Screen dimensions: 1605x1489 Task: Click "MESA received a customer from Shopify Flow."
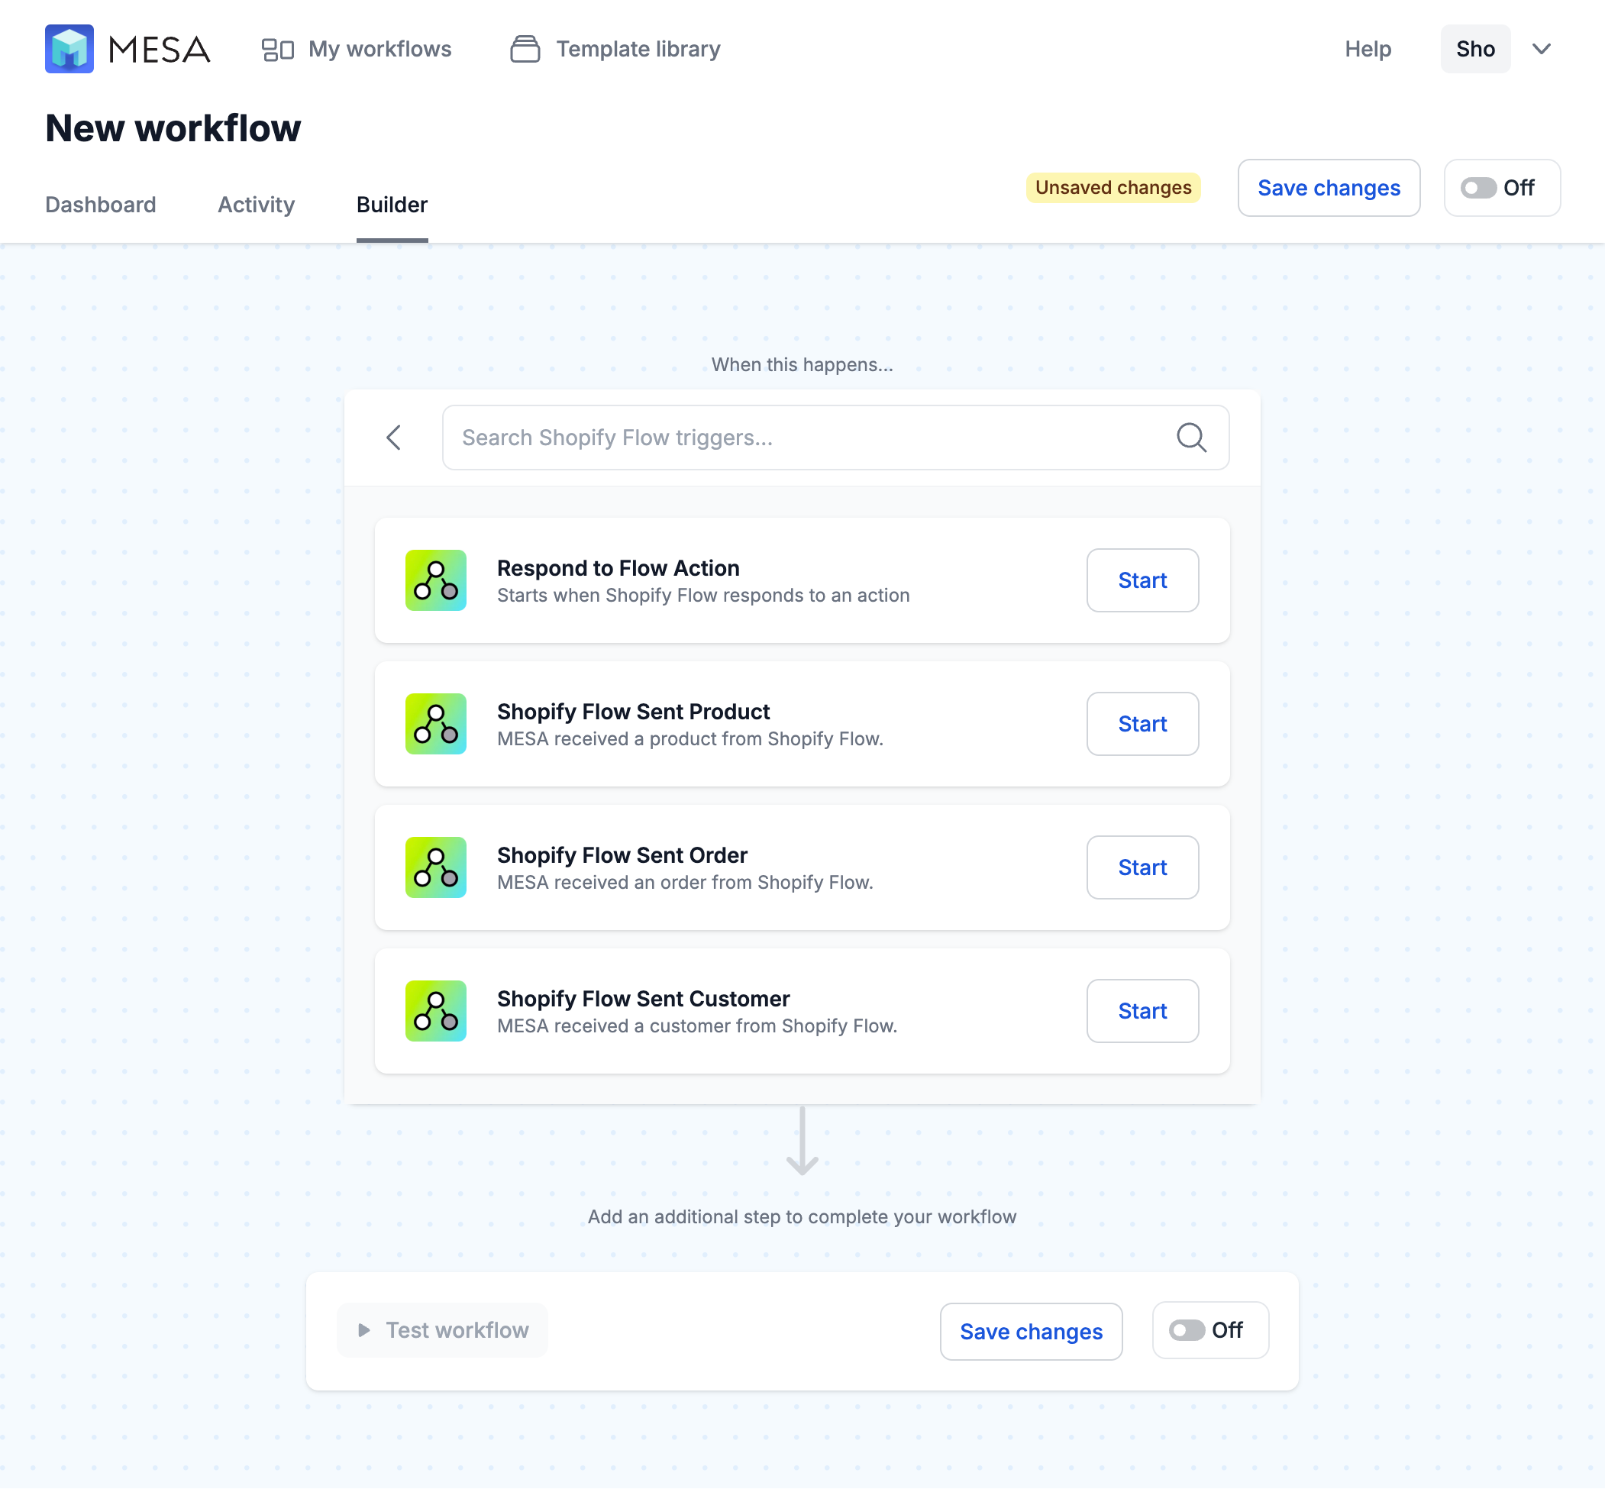tap(697, 1026)
